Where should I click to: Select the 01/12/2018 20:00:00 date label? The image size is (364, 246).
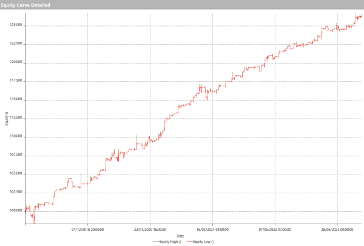coord(88,230)
